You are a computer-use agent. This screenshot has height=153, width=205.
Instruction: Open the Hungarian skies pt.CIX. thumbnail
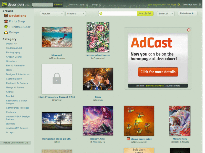57,121
